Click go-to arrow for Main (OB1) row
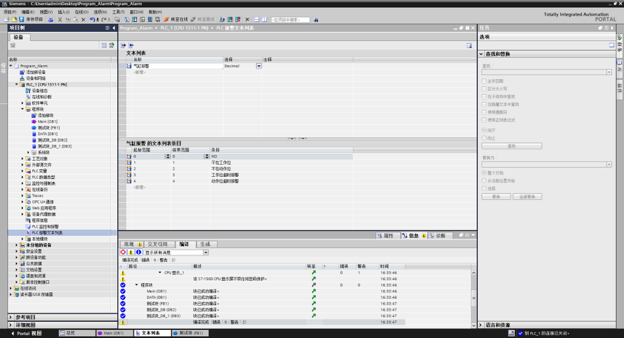This screenshot has width=624, height=338. click(x=314, y=291)
